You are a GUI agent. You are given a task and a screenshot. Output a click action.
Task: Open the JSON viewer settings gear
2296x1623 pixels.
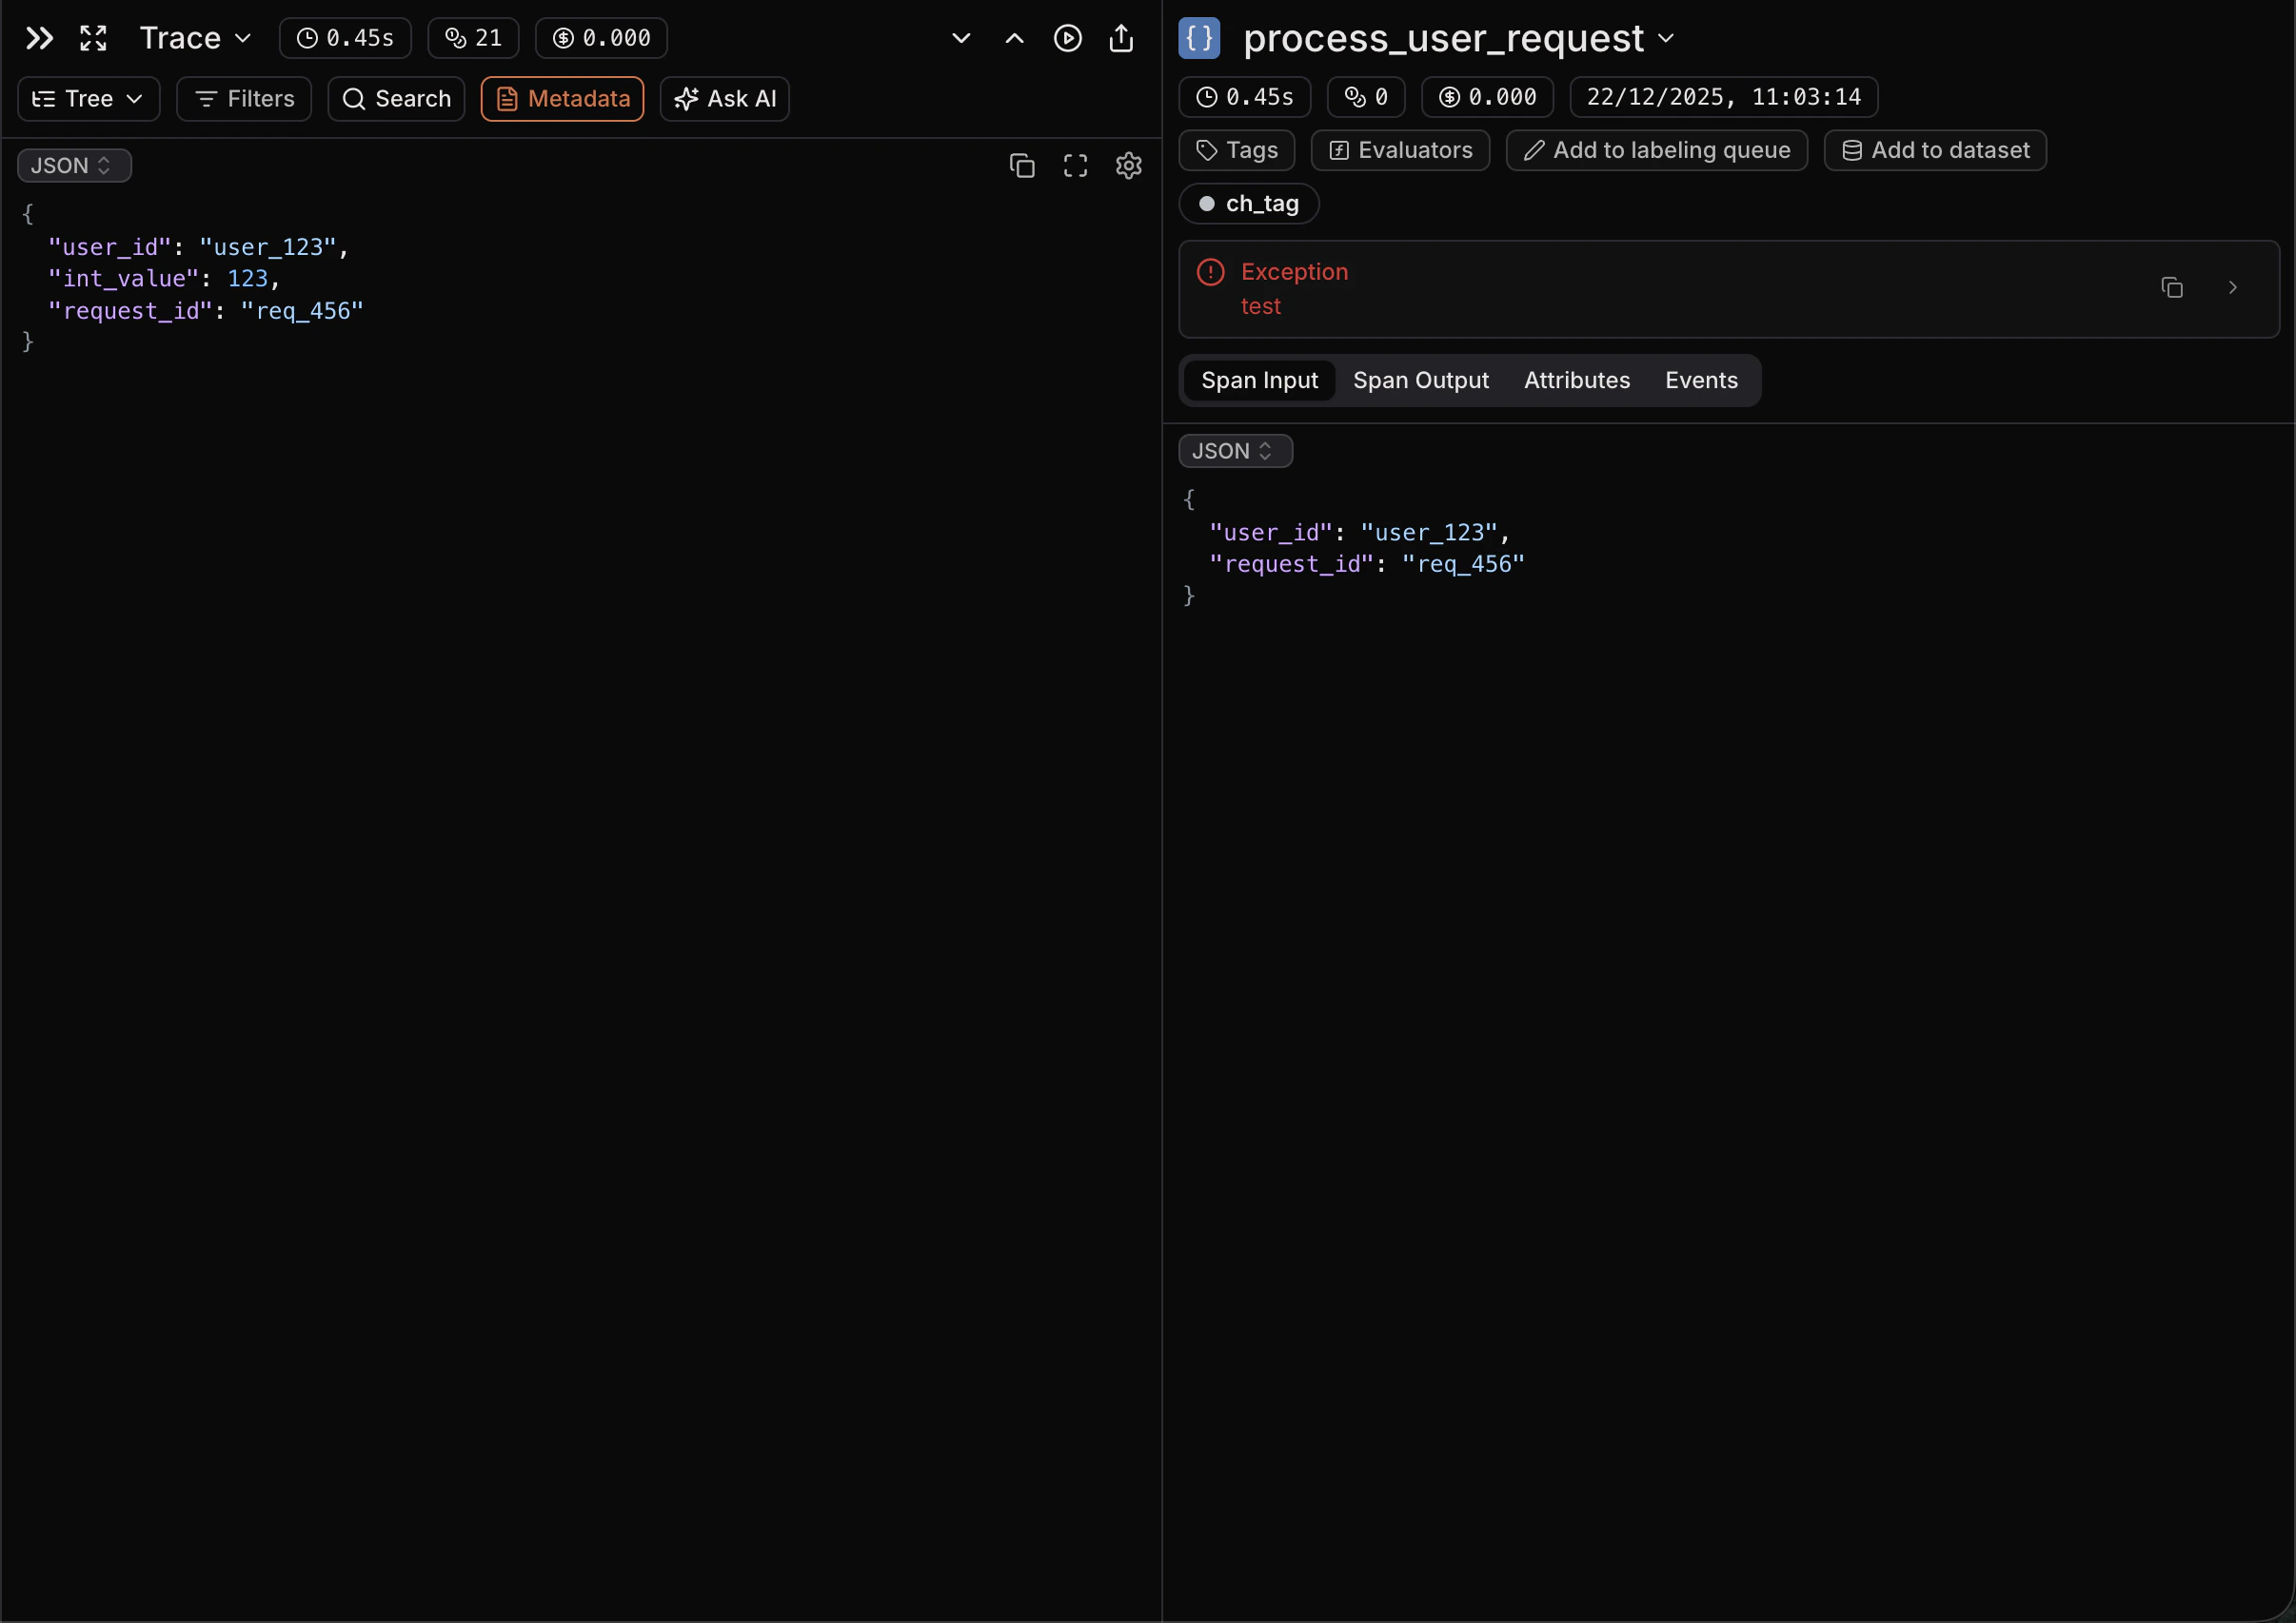[1128, 165]
